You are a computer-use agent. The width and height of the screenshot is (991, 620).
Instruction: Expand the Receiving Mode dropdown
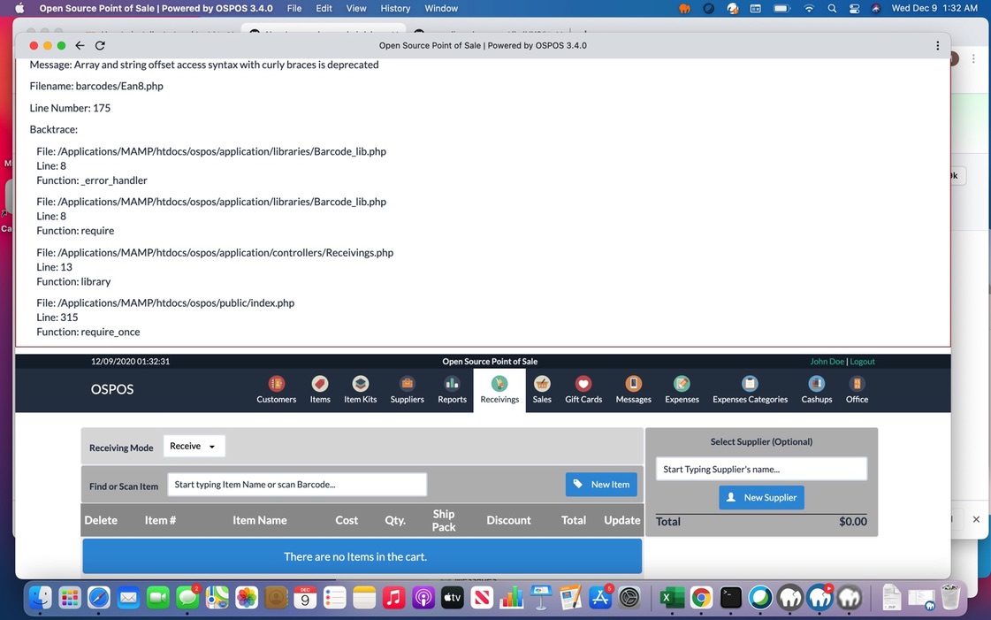[x=194, y=446]
